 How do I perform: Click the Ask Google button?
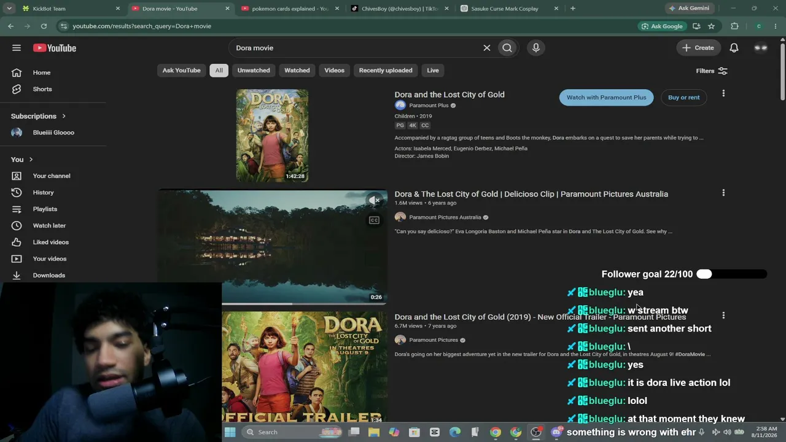(662, 26)
